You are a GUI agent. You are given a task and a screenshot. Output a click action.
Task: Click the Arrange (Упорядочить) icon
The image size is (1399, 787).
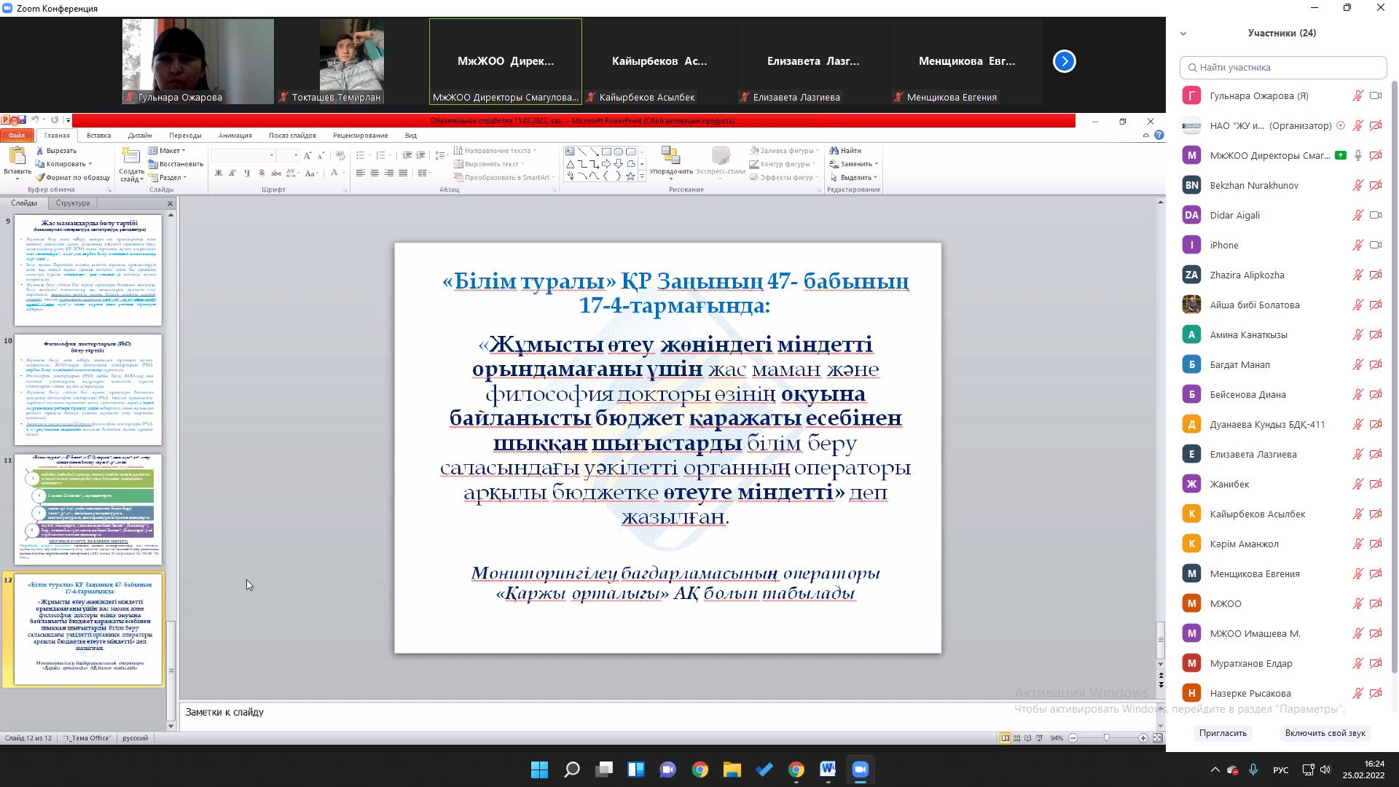tap(670, 156)
